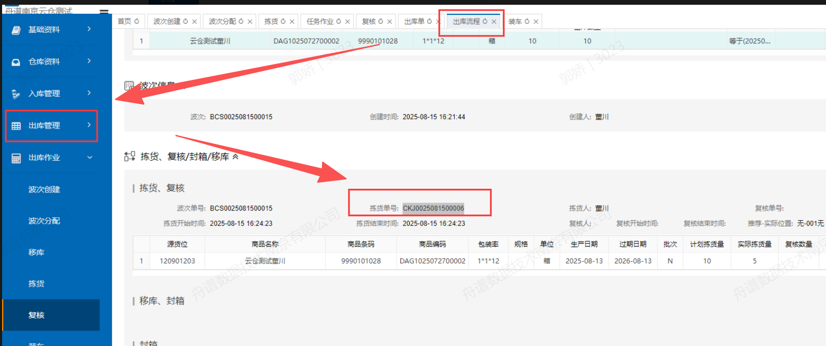
Task: Reload the 出库流程 tab using its refresh icon
Action: 485,21
